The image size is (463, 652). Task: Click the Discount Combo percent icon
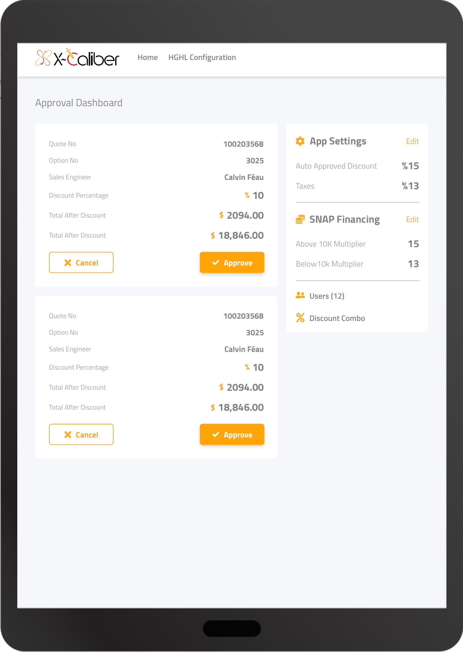[300, 318]
